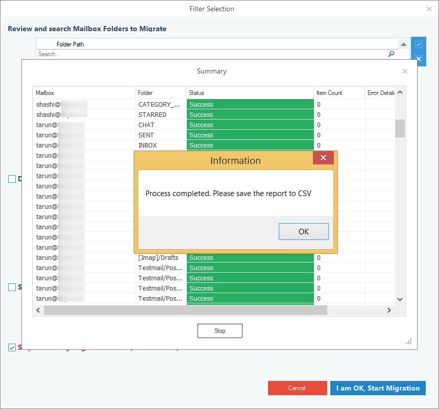
Task: Click the Mailbox column header
Action: click(84, 93)
